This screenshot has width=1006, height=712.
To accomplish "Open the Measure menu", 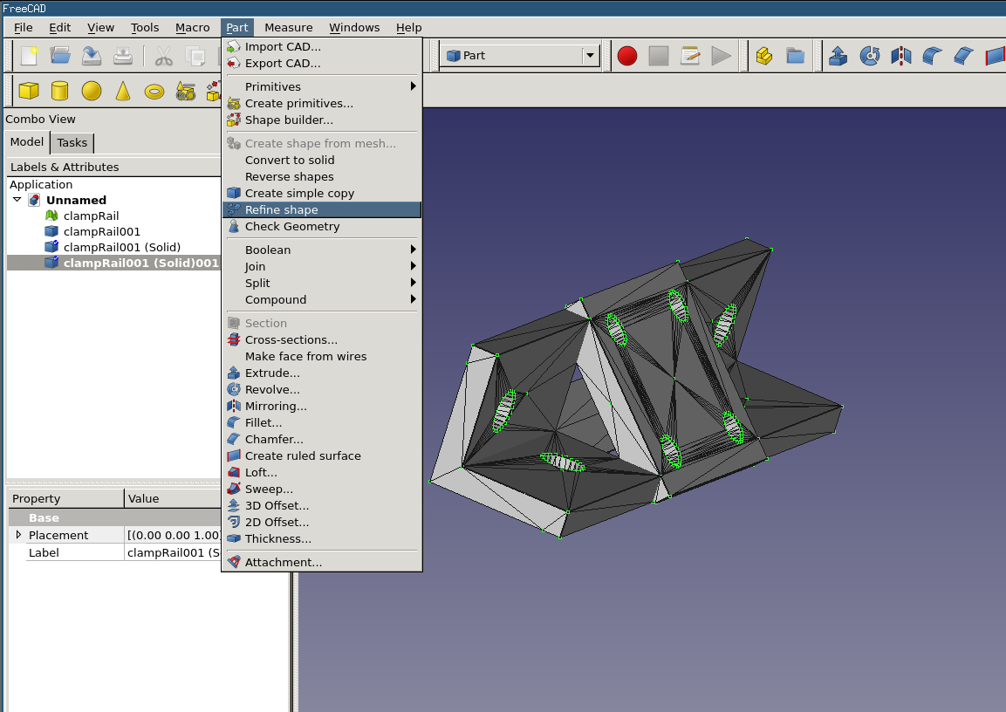I will (288, 27).
